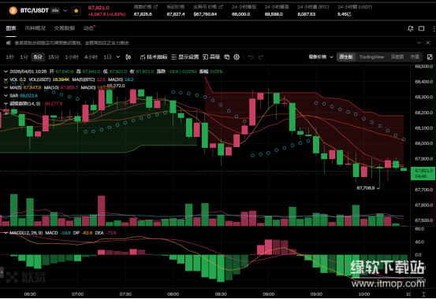This screenshot has width=436, height=299.
Task: Expand chart to fullscreen icon
Action: tap(430, 57)
